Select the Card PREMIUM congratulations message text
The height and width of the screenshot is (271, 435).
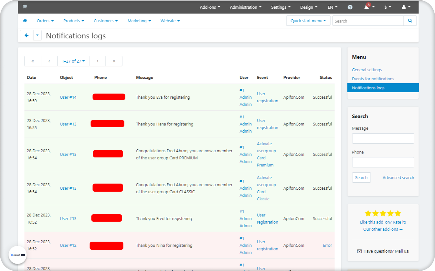pos(184,154)
